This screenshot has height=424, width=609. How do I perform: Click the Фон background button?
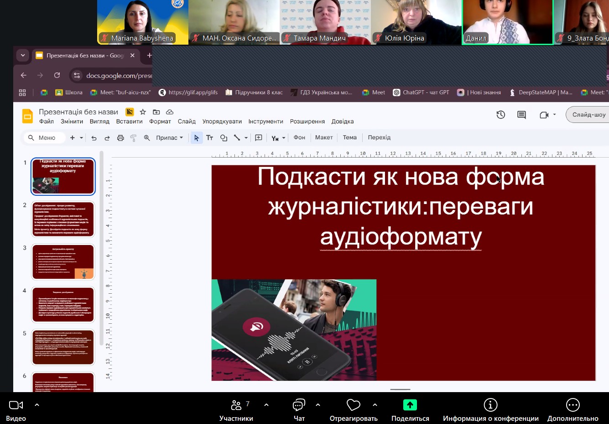[299, 138]
